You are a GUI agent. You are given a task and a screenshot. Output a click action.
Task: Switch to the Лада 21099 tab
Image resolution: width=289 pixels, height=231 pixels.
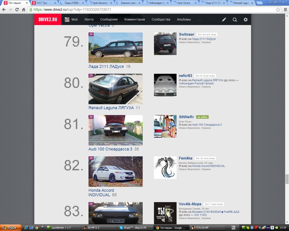(x=72, y=3)
